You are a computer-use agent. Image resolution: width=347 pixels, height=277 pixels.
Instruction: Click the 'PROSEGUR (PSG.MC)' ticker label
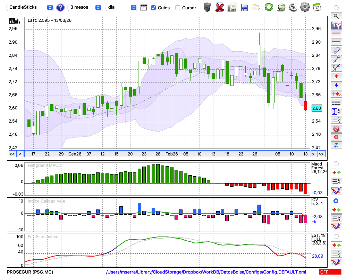30,272
